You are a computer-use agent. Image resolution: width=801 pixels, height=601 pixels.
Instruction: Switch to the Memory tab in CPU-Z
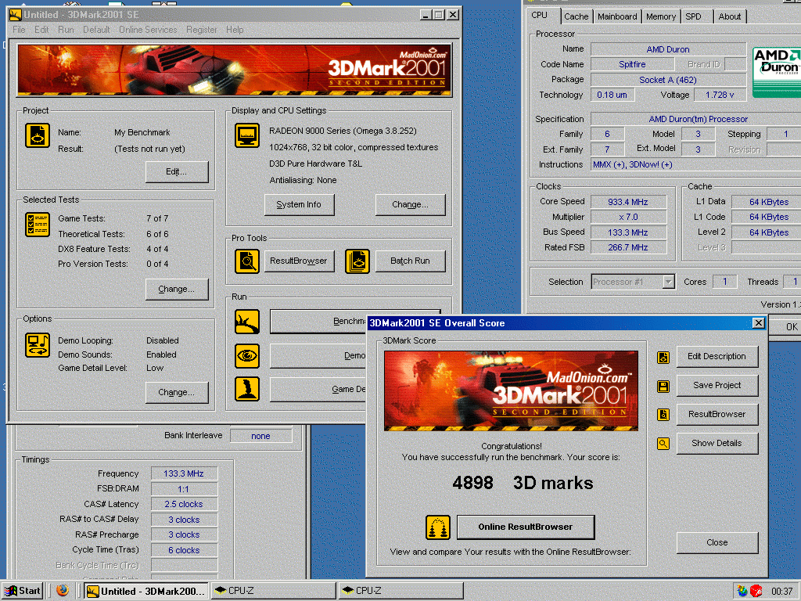tap(660, 16)
